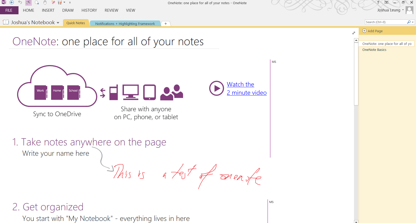Open the HISTORY ribbon tab
This screenshot has height=223, width=416.
click(89, 10)
